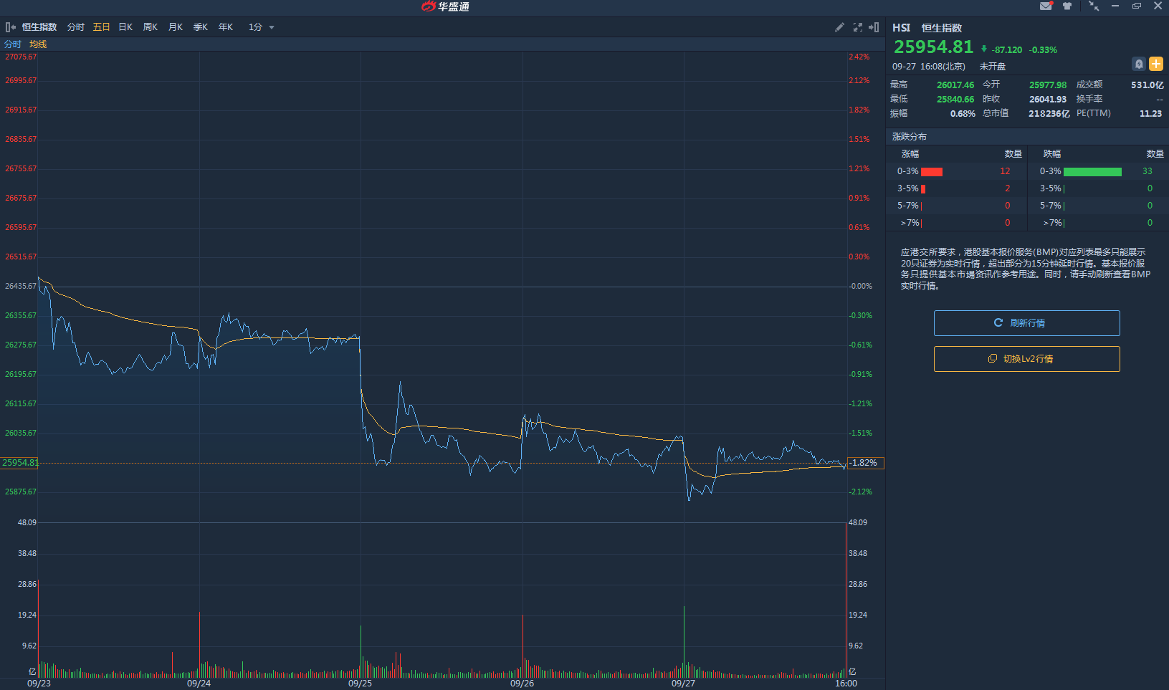Add HSI to watchlist with plus icon
The width and height of the screenshot is (1169, 690).
(1156, 64)
